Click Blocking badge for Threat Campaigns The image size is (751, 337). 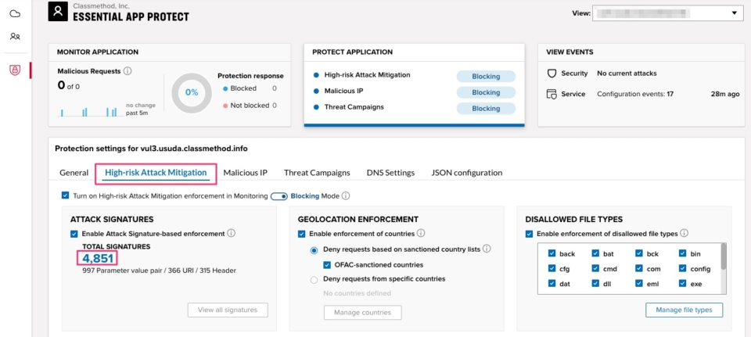point(486,109)
